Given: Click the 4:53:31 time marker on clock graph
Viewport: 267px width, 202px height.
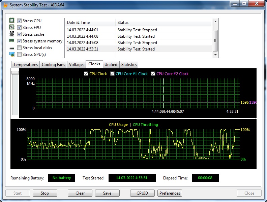Looking at the screenshot, I should point(232,111).
